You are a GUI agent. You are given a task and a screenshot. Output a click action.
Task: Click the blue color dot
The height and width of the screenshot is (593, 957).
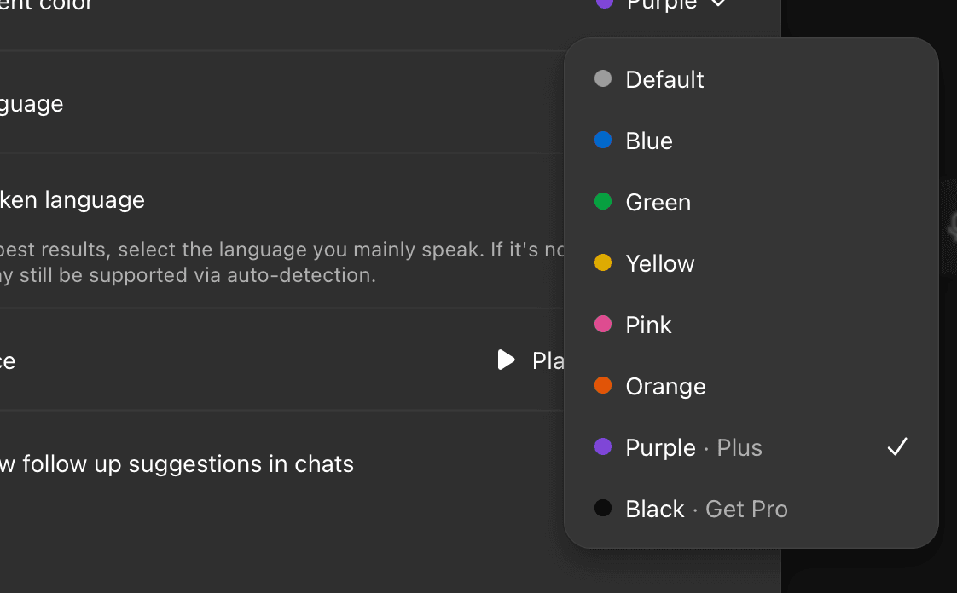(603, 141)
